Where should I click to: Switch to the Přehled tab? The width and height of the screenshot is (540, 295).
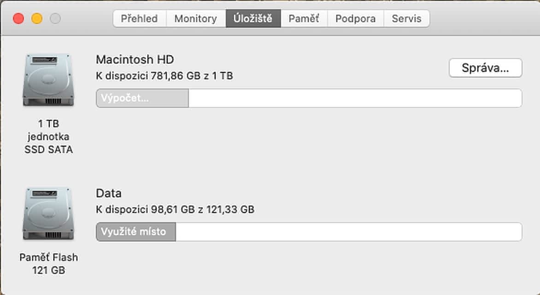coord(139,19)
